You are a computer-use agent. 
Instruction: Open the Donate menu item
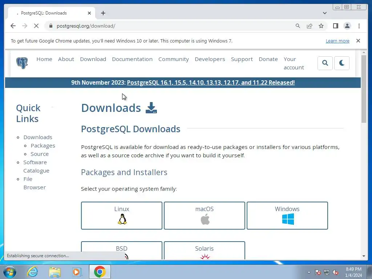point(268,59)
